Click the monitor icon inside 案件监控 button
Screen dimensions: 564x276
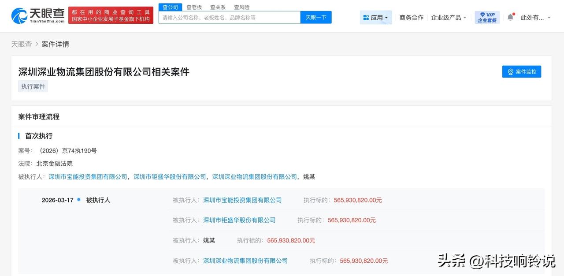click(x=510, y=71)
